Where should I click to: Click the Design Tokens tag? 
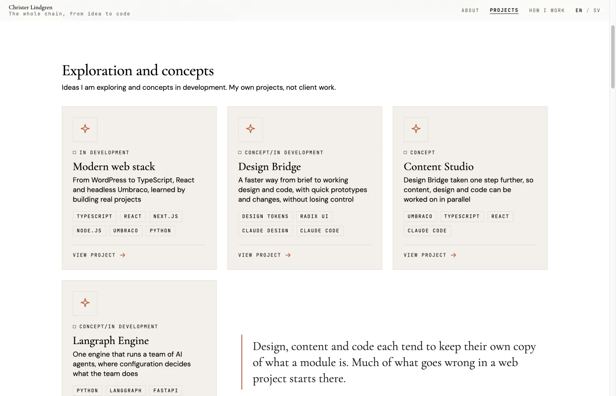(x=265, y=216)
